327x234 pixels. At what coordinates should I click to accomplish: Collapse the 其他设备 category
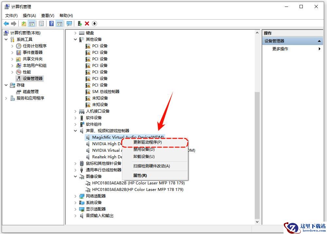[x=76, y=39]
